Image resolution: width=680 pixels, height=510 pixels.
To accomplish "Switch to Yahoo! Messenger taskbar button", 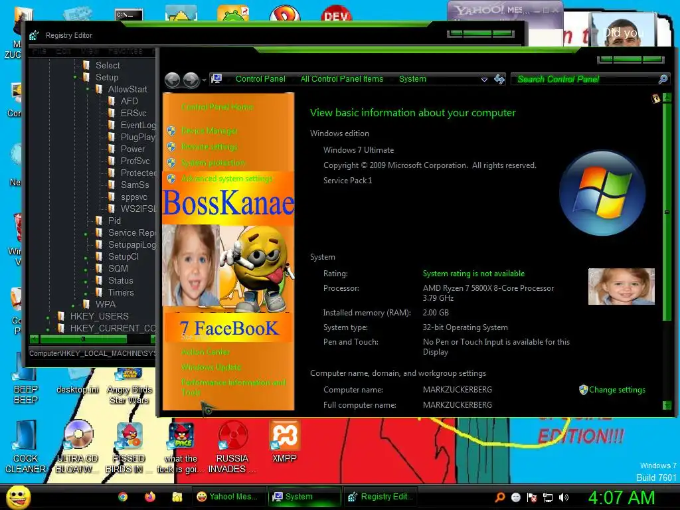I will pyautogui.click(x=227, y=497).
